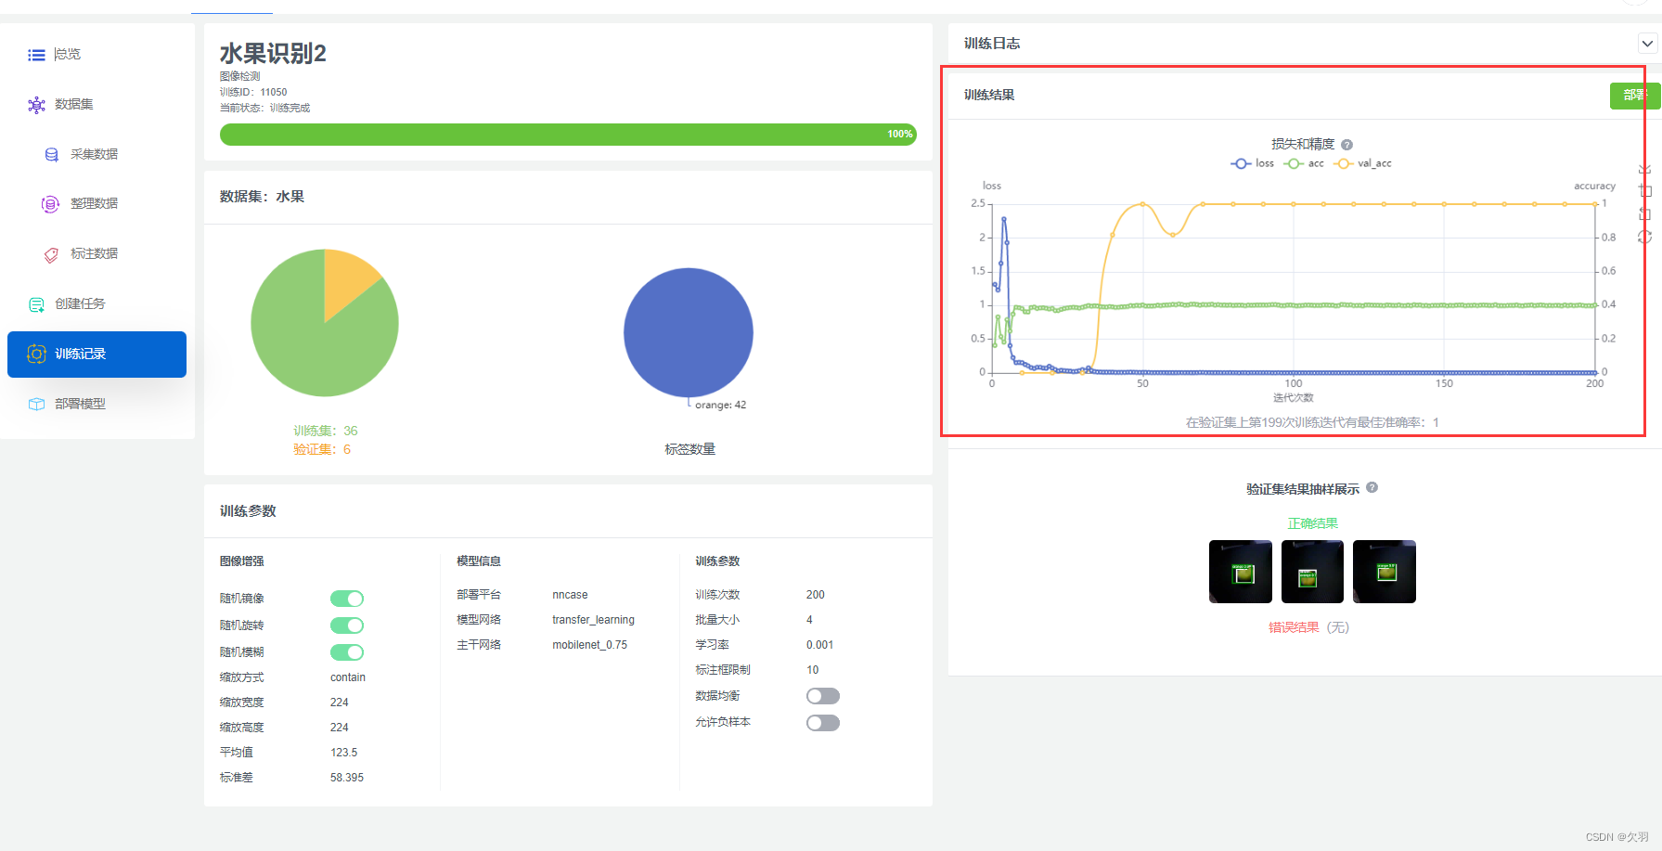
Task: Enable the 允许负样本 switch
Action: (x=823, y=723)
